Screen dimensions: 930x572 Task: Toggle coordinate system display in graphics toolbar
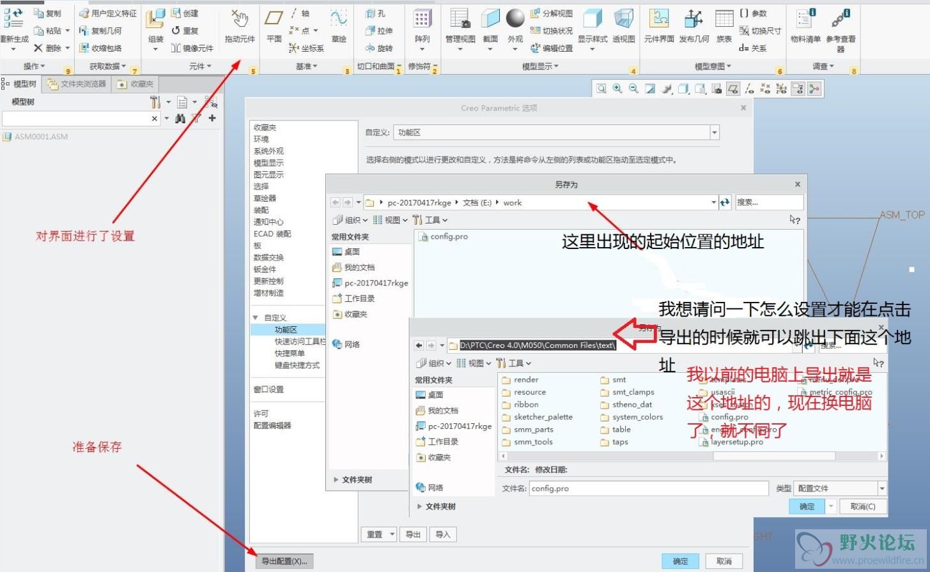coord(780,89)
